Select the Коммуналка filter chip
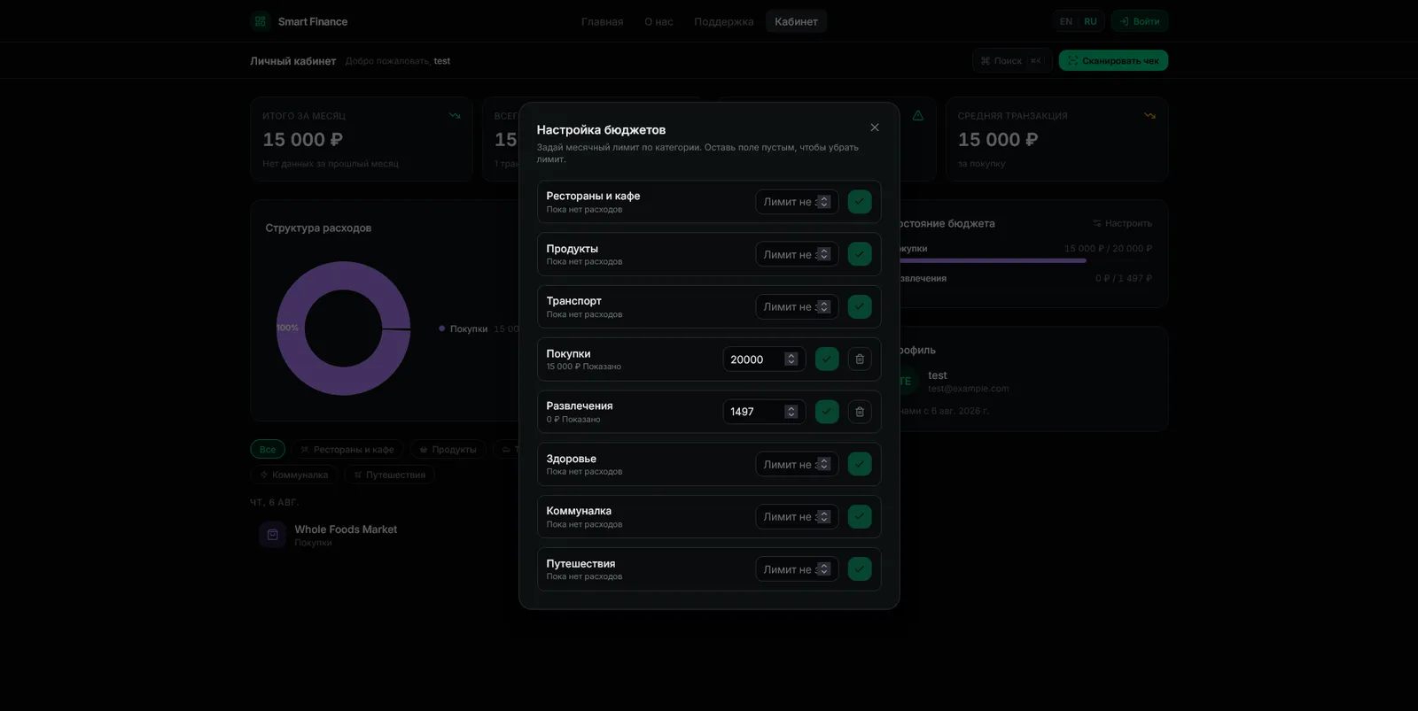 click(x=294, y=475)
